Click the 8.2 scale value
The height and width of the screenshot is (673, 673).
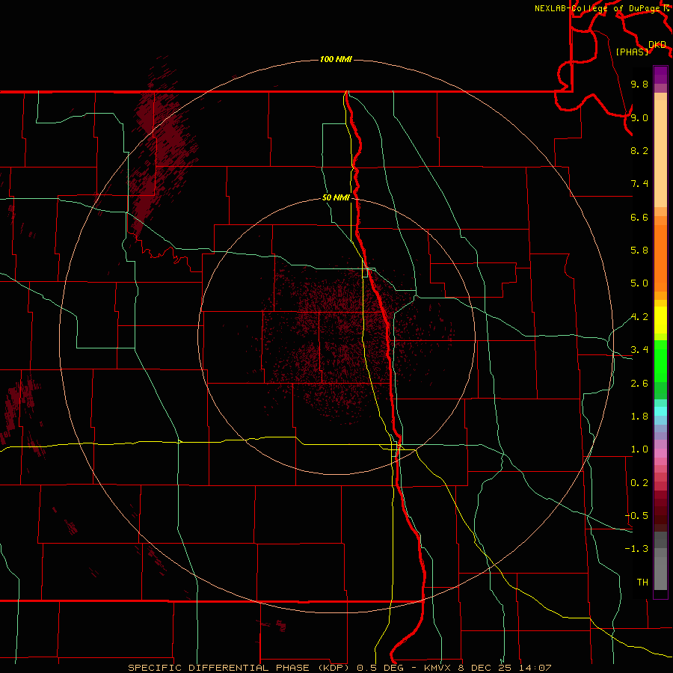click(x=639, y=150)
